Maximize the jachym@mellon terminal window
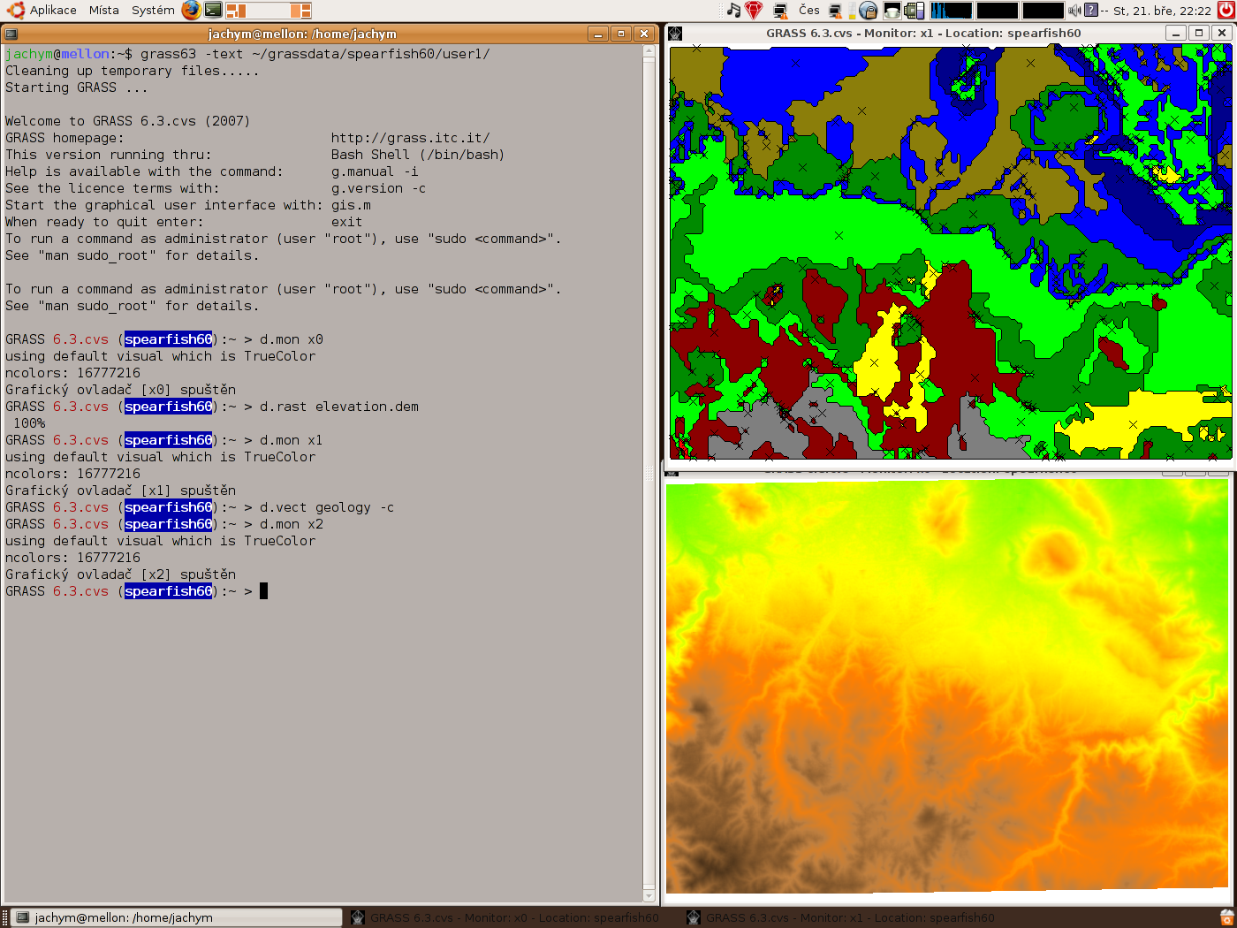Viewport: 1237px width, 928px height. point(621,34)
